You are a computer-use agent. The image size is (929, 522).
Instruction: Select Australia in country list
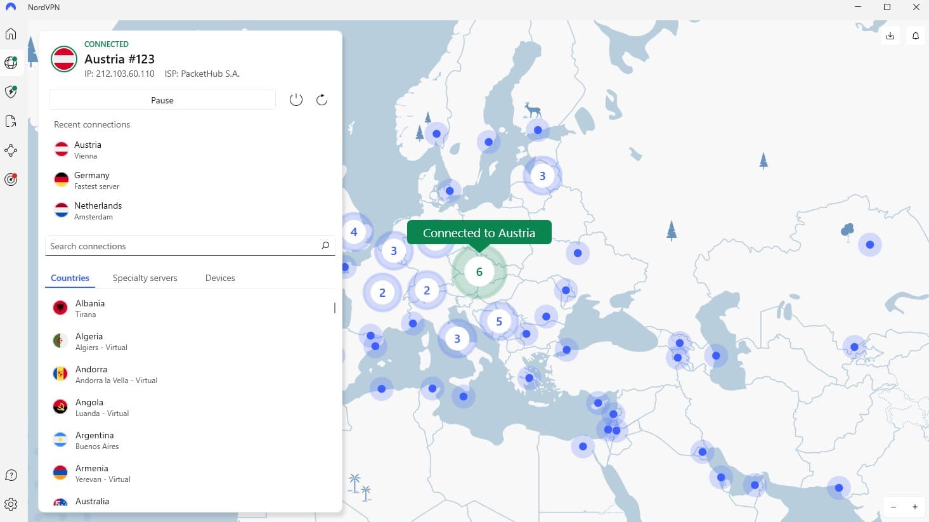(x=189, y=501)
